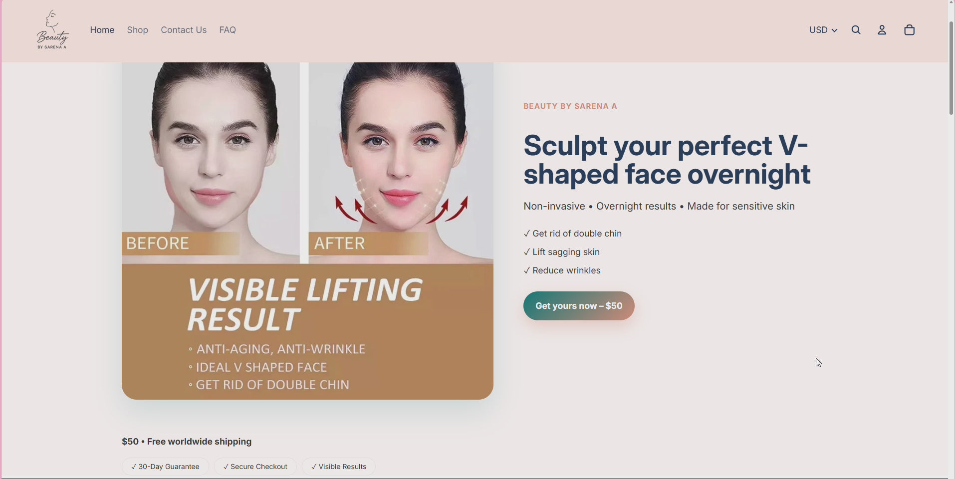Click the Secure Checkout badge
Screen dimensions: 955x479
(255, 467)
